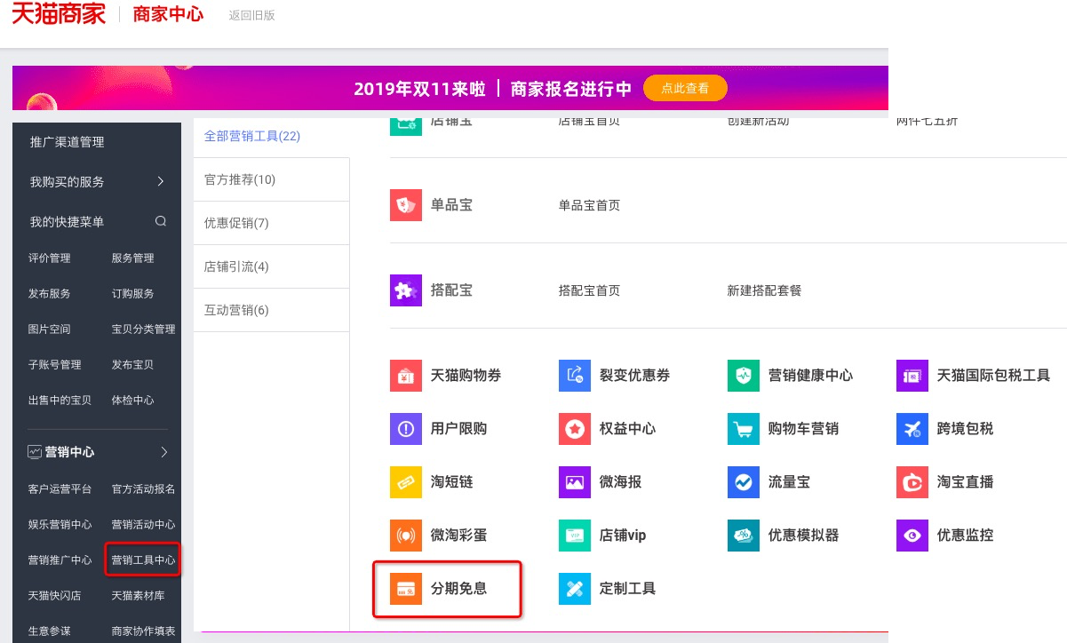Click the 裂变优惠券 icon
Image resolution: width=1067 pixels, height=643 pixels.
click(x=575, y=376)
